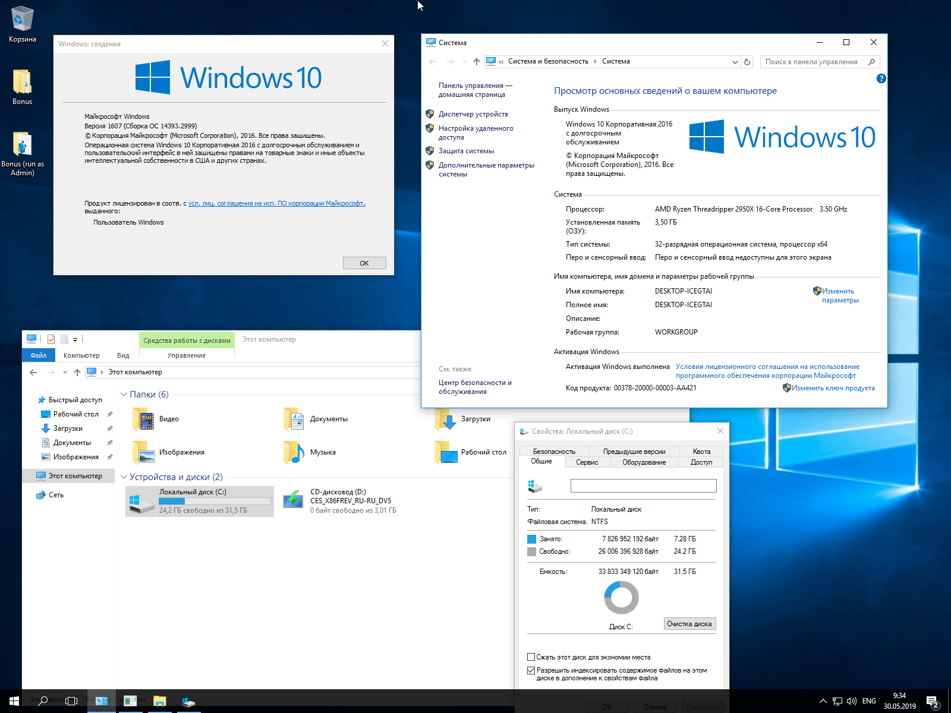Open the Музыка folder
Screen dimensions: 951x713
point(310,452)
